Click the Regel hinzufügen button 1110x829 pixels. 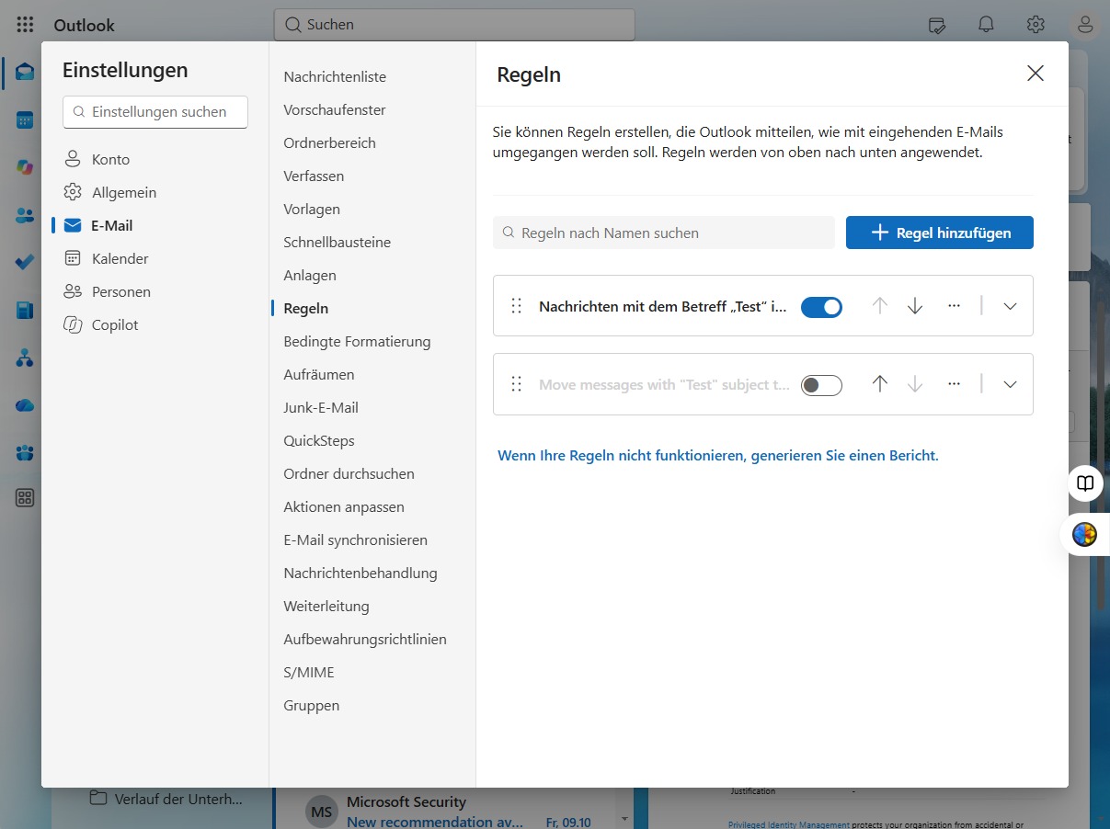940,233
